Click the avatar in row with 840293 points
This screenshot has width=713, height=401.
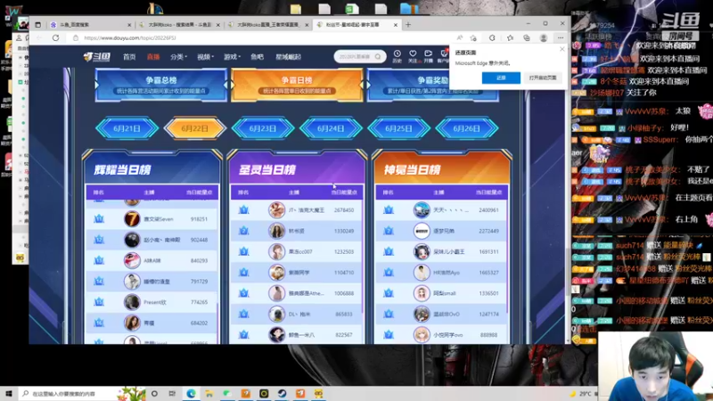tap(132, 260)
